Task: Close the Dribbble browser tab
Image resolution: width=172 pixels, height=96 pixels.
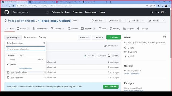Action: (80, 2)
